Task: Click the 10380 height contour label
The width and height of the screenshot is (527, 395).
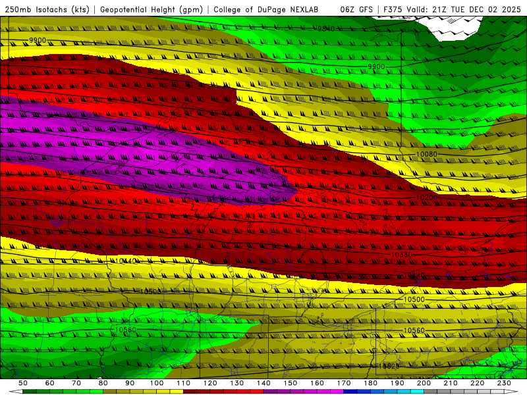Action: pyautogui.click(x=401, y=255)
